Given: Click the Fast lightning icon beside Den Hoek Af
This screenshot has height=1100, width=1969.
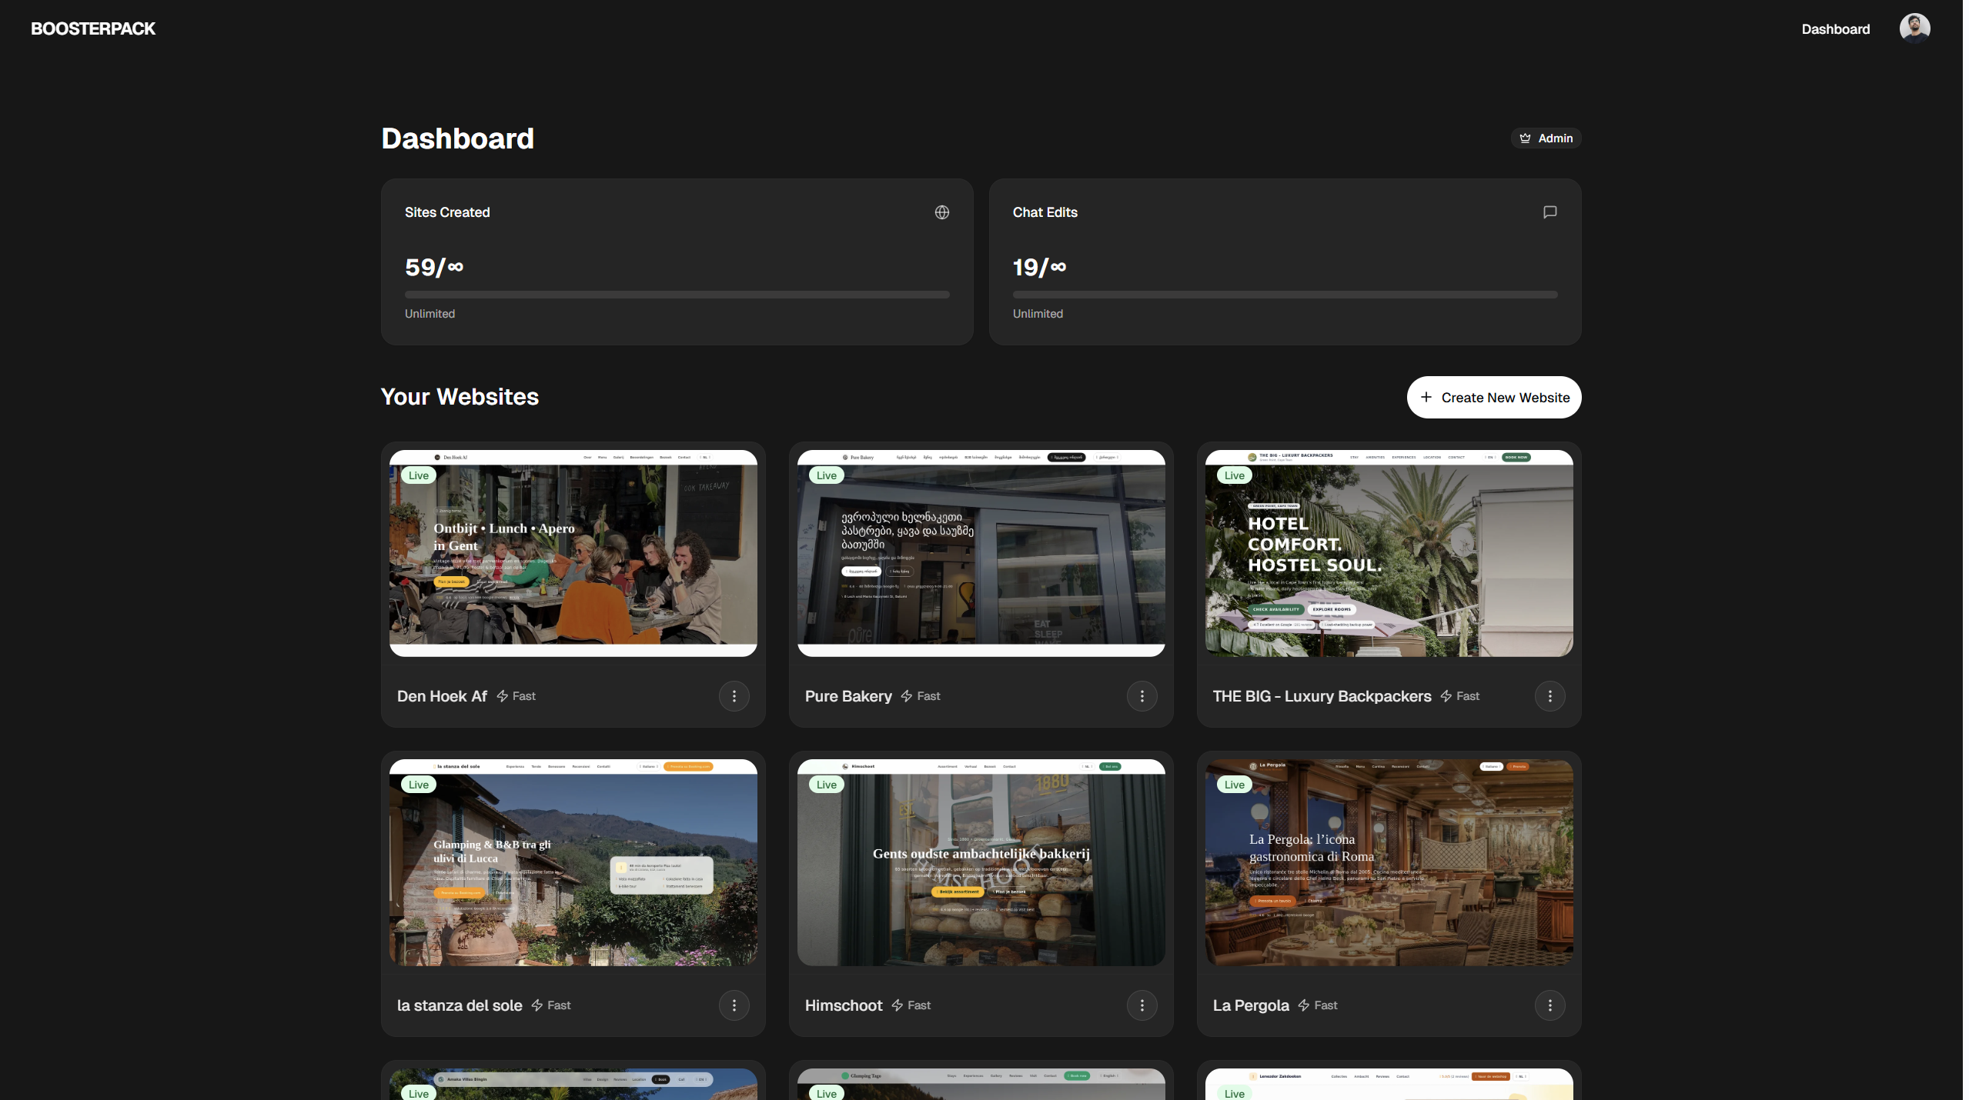Looking at the screenshot, I should coord(503,696).
